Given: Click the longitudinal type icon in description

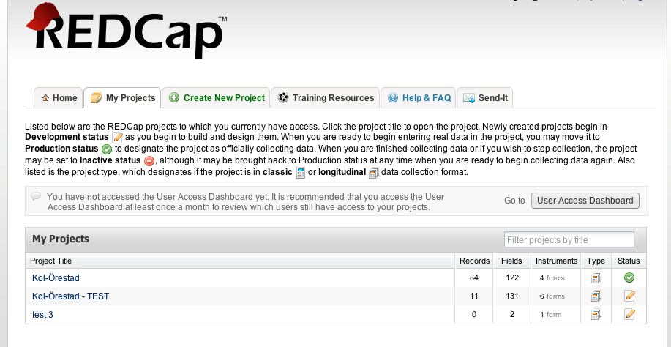Looking at the screenshot, I should point(374,173).
